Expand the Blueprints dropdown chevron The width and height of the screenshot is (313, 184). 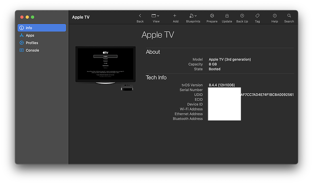[x=196, y=16]
